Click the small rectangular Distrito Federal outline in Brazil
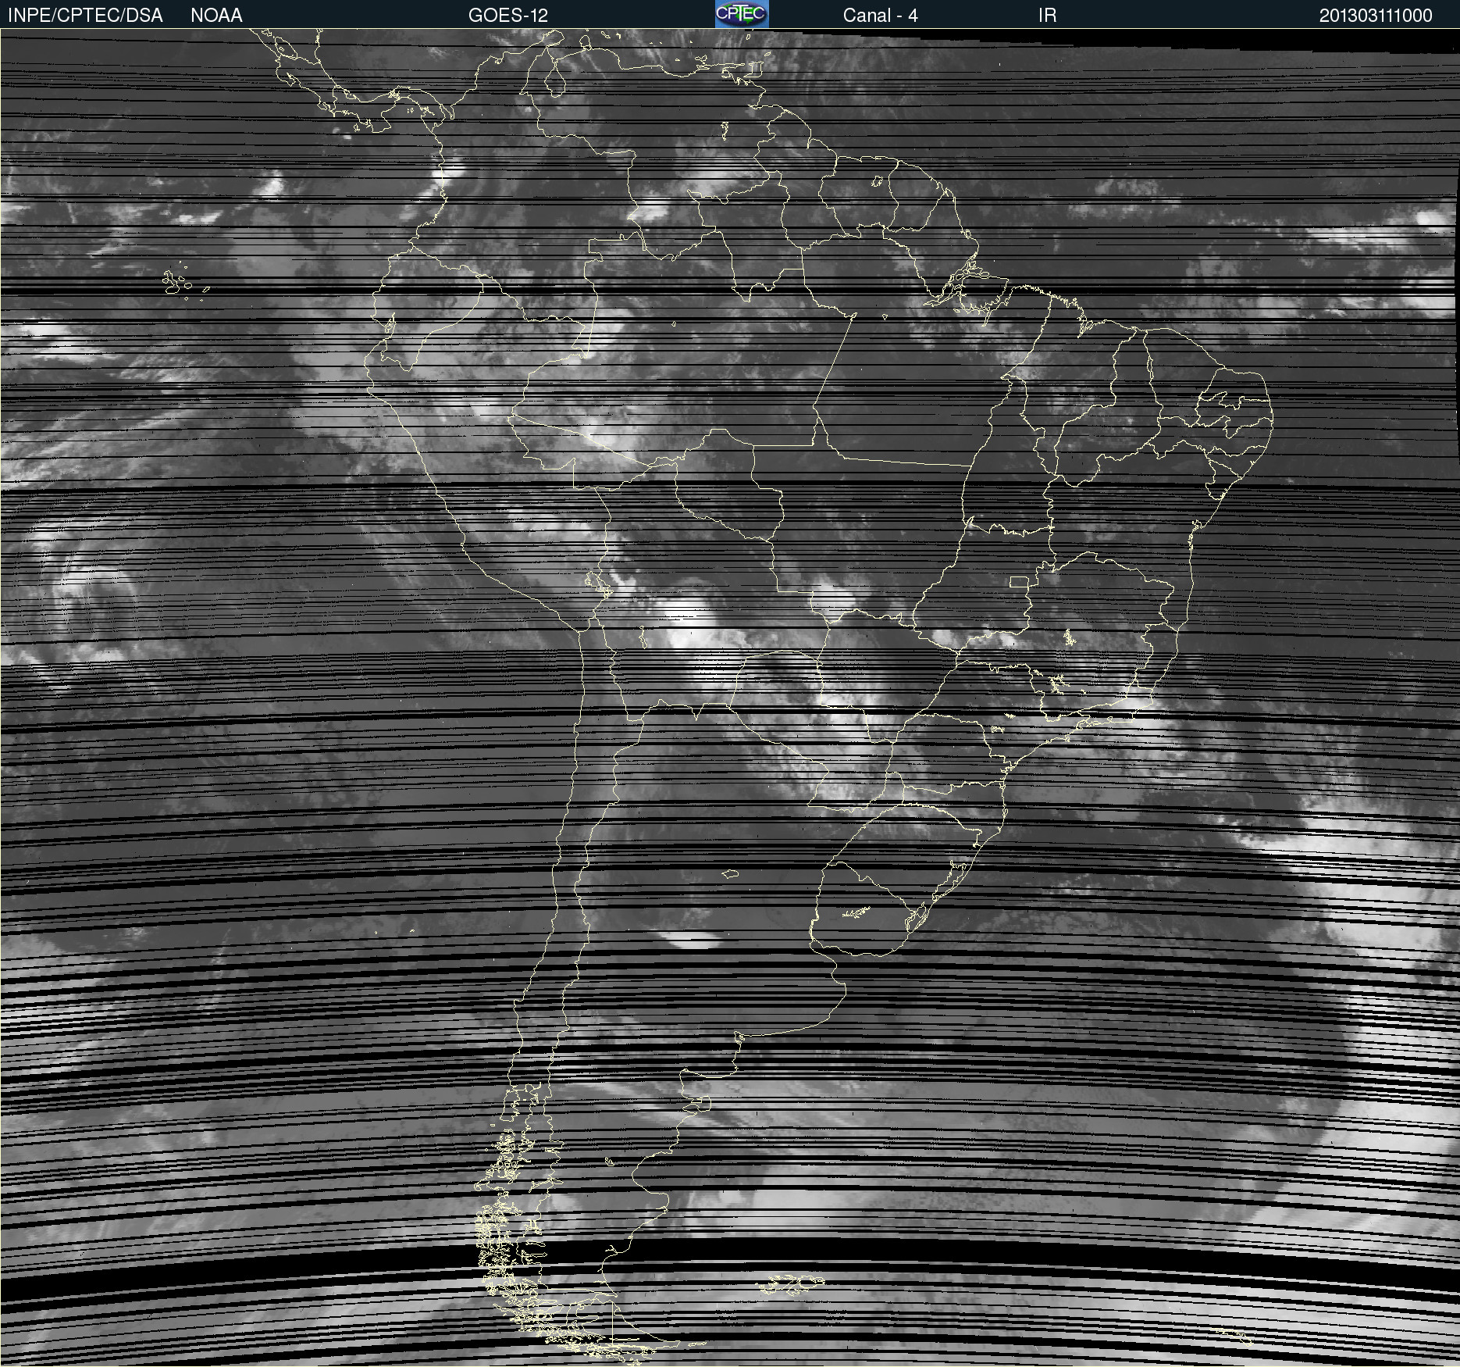1460x1367 pixels. 1019,582
